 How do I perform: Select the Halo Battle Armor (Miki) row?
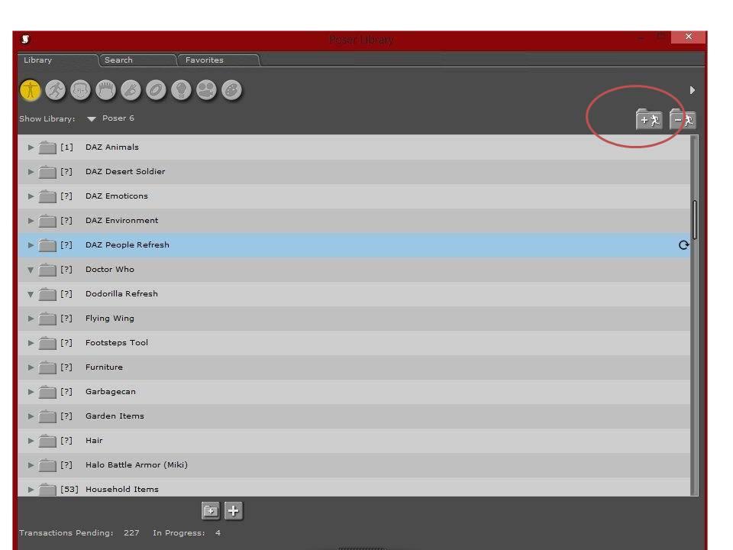pyautogui.click(x=354, y=465)
